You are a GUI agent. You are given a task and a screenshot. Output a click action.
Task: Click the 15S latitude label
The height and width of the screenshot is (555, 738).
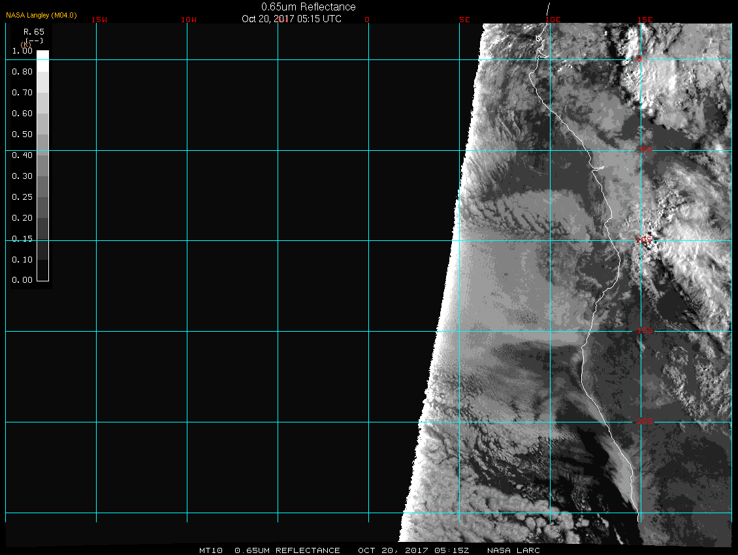coord(645,330)
